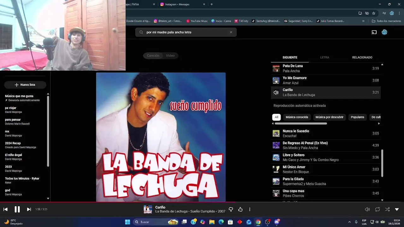
Task: Click Para la Gilada song thumbnail
Action: (276, 181)
